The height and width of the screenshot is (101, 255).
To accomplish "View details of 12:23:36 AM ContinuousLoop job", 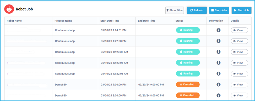I will coord(239,52).
